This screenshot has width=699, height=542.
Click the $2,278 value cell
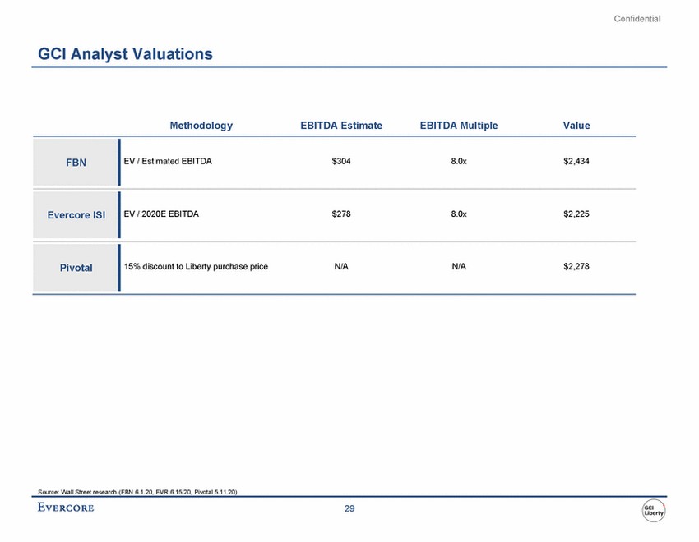576,267
